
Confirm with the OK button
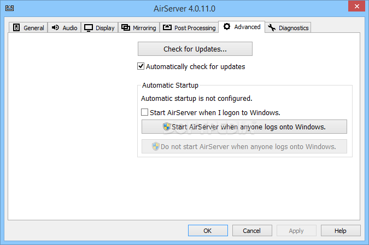coord(208,230)
